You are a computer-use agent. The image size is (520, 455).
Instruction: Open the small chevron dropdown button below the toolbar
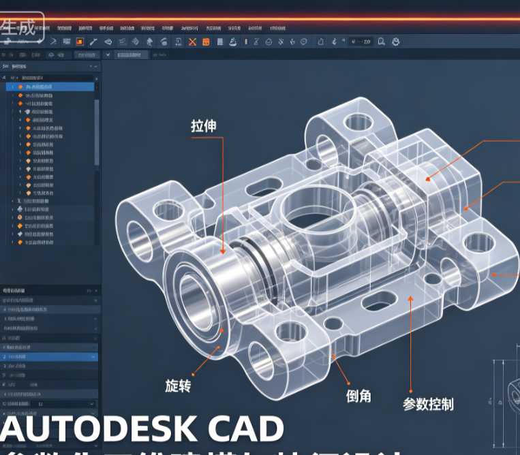tap(108, 54)
